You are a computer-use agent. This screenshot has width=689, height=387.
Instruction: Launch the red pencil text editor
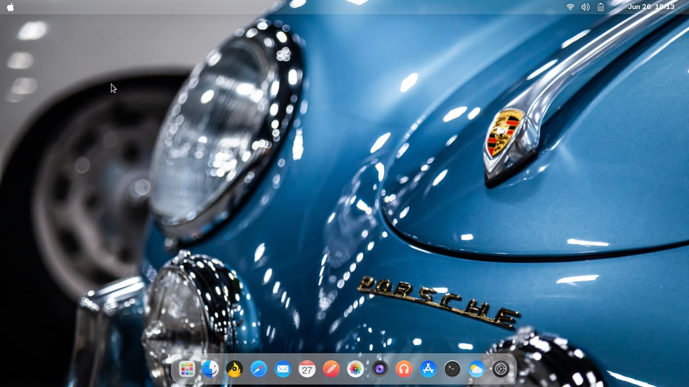click(331, 369)
